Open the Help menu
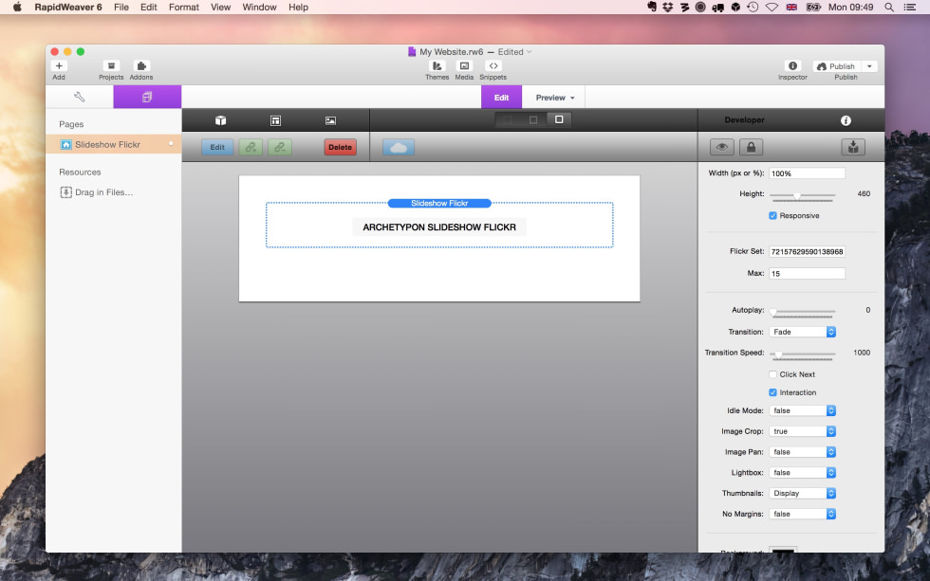This screenshot has width=930, height=581. point(298,7)
